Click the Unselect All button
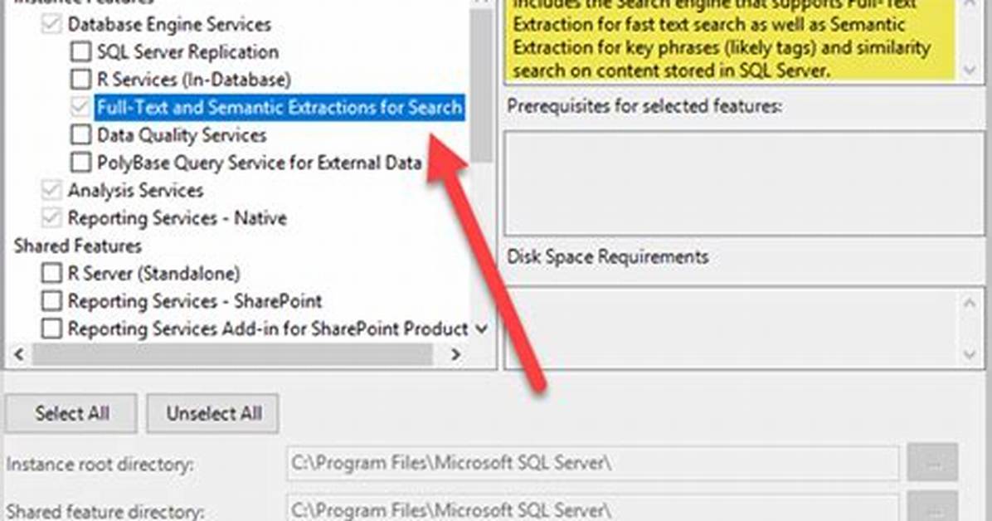The image size is (992, 521). [x=213, y=413]
